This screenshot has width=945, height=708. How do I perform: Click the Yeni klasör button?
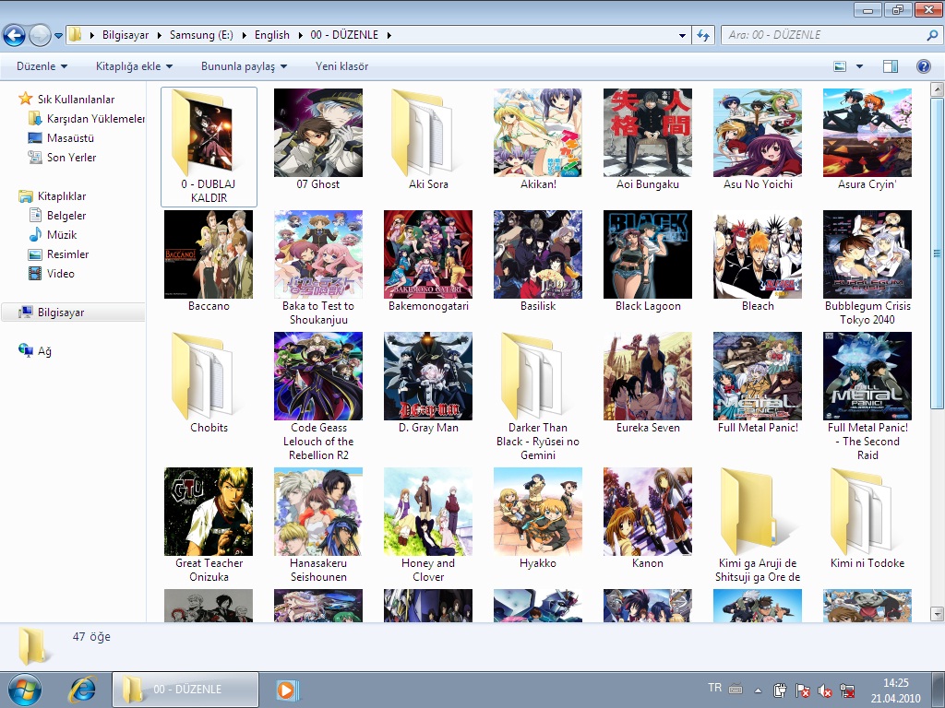(x=341, y=66)
